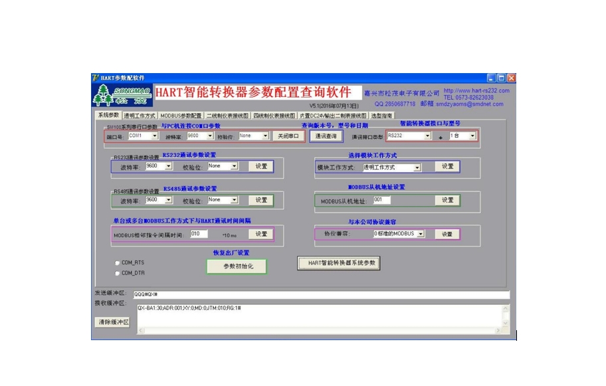
Task: Open the MODBUS参数配置 tab
Action: (x=181, y=115)
